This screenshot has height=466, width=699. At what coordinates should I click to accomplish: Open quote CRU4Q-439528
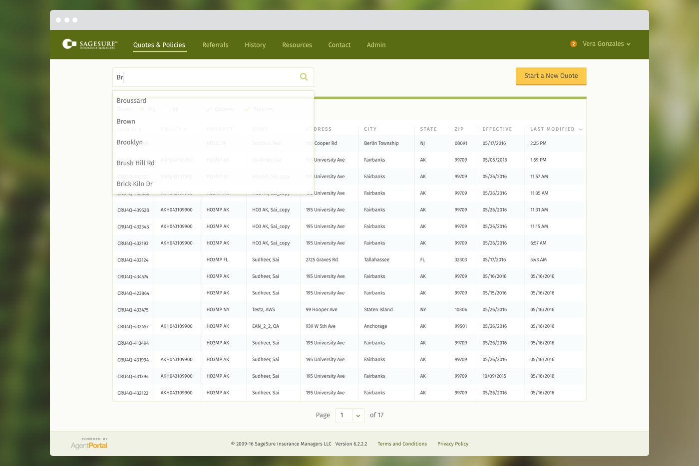click(133, 210)
